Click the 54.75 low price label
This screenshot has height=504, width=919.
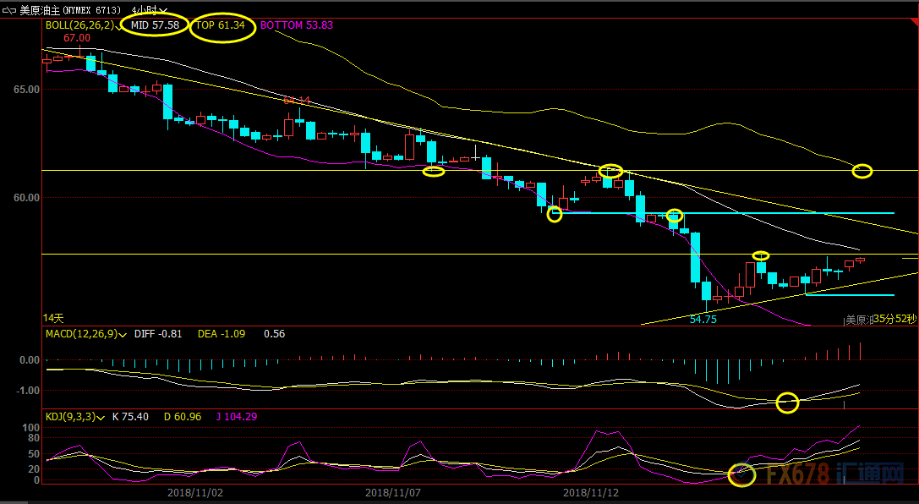click(703, 320)
